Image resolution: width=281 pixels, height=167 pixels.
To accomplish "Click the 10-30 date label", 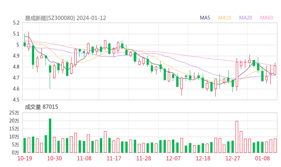I will click(x=54, y=158).
